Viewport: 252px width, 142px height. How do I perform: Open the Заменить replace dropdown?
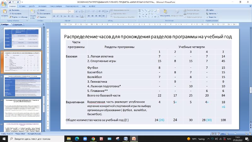coord(212,14)
